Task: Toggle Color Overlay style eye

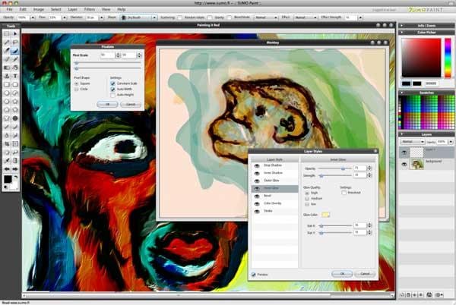Action: 257,204
